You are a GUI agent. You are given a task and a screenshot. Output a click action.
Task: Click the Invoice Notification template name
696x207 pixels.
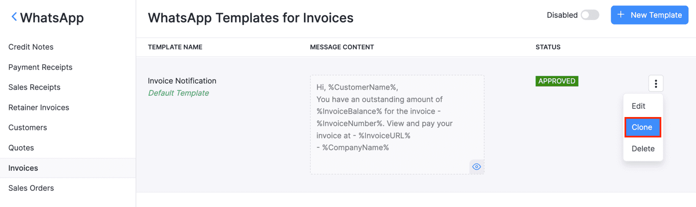pyautogui.click(x=182, y=81)
